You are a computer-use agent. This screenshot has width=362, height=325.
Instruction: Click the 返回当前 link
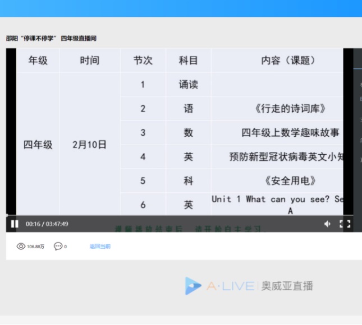(100, 247)
